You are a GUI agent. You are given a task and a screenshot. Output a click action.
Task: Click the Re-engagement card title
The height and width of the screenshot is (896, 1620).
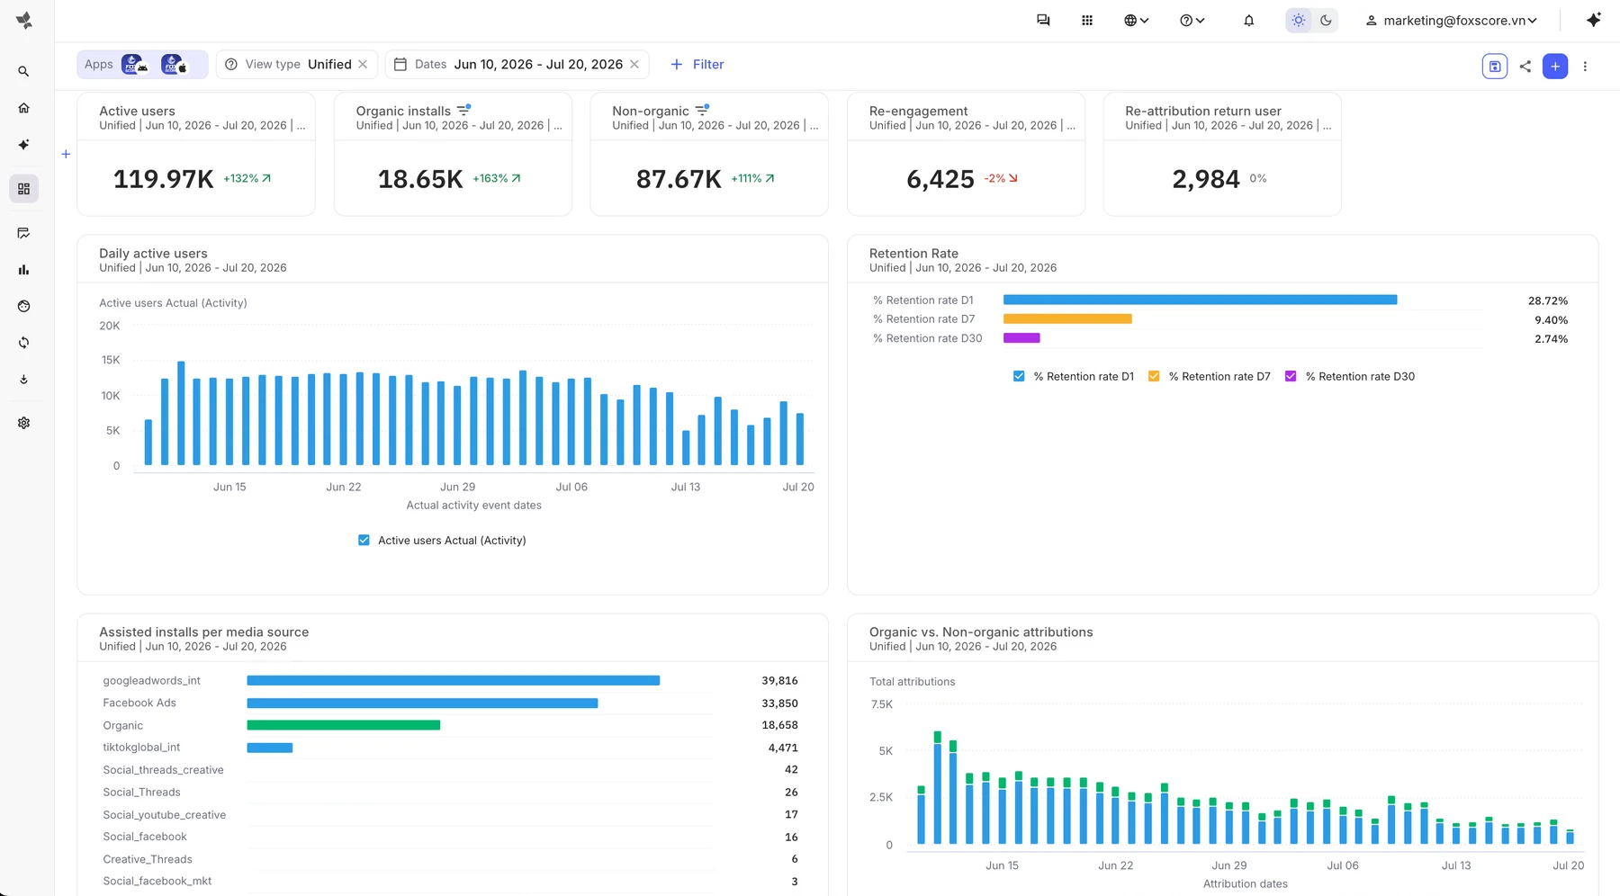click(x=918, y=111)
